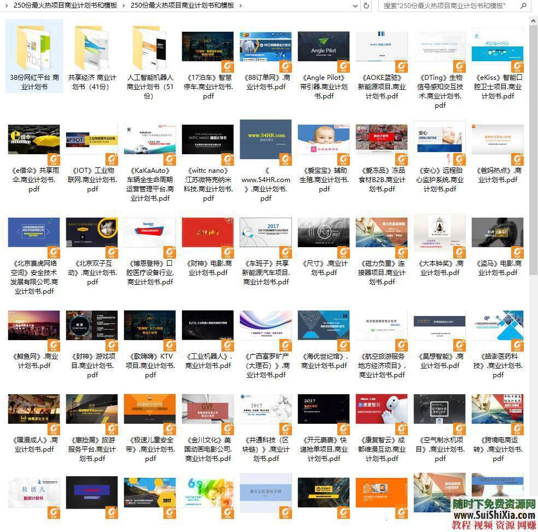The width and height of the screenshot is (538, 532).
Task: Select the 《开元裹裹》快递抢单项目 PDF
Action: click(324, 428)
